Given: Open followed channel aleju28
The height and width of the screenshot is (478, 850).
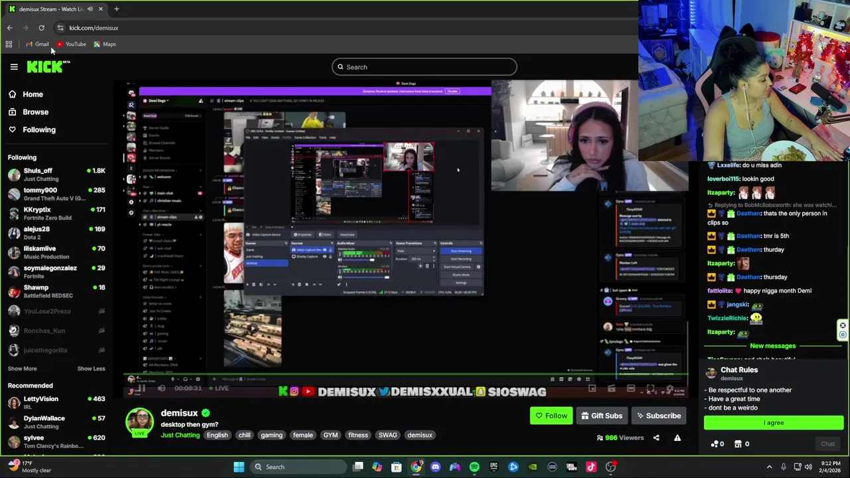Looking at the screenshot, I should (x=56, y=233).
